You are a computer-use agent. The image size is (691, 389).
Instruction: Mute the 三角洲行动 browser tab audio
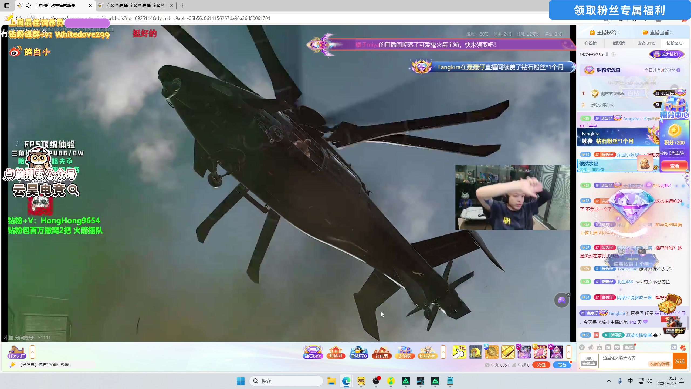(x=29, y=5)
